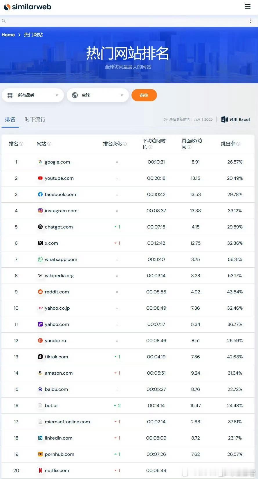Open reddit.com site link
The width and height of the screenshot is (258, 479).
tap(57, 292)
